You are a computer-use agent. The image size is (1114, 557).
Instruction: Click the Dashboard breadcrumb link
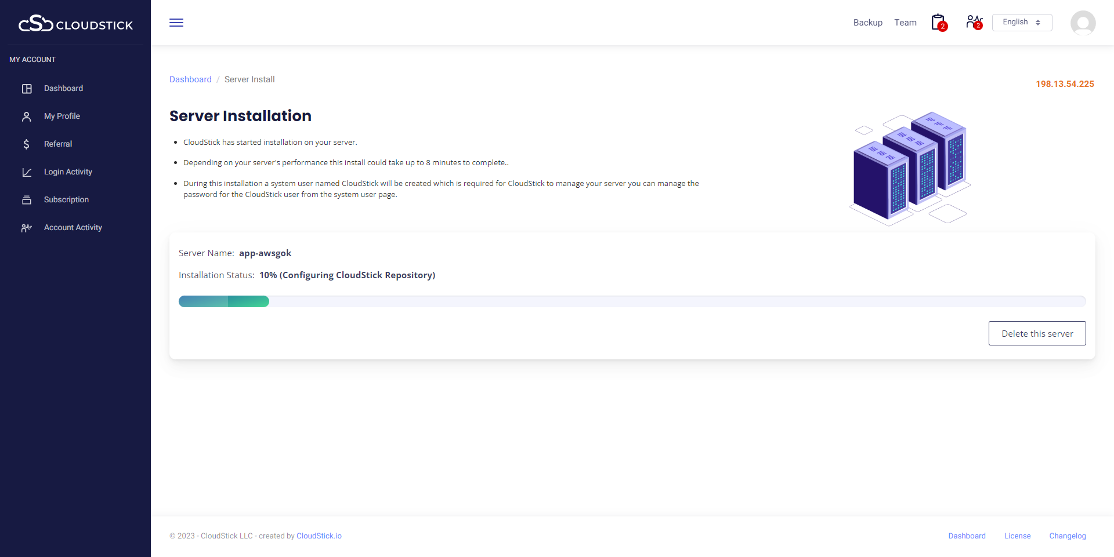pyautogui.click(x=190, y=79)
